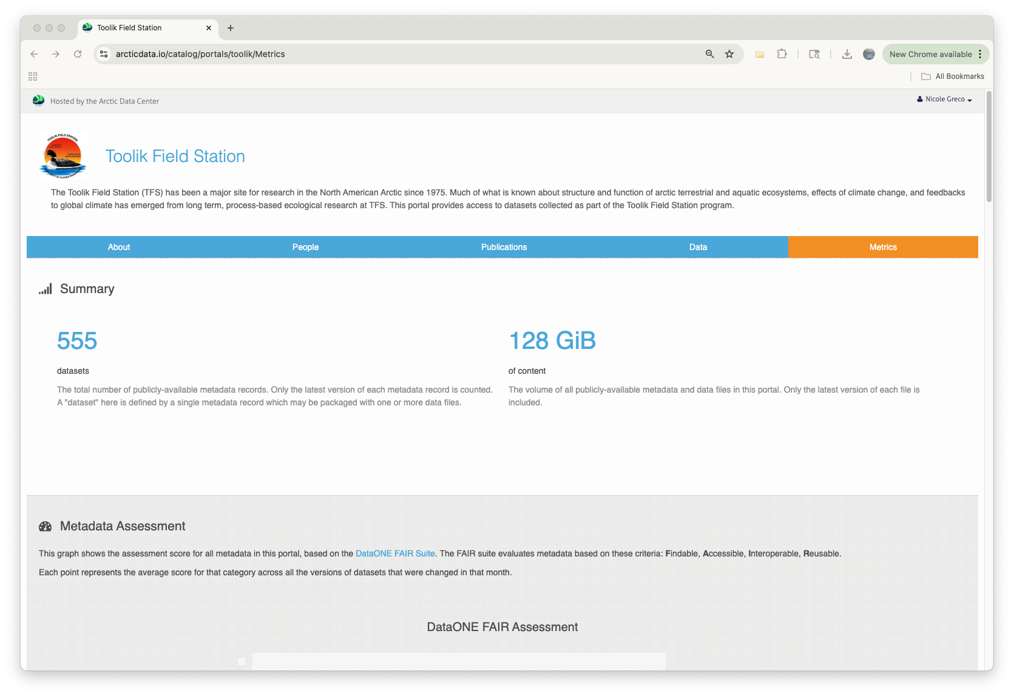The width and height of the screenshot is (1014, 696).
Task: Click the bar chart icon beside Summary
Action: tap(45, 289)
